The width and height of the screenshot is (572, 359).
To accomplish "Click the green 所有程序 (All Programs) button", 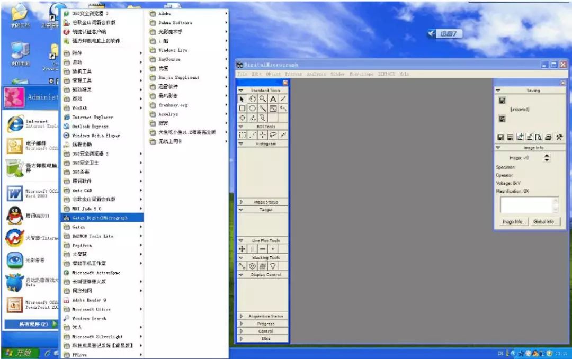I will pyautogui.click(x=31, y=324).
